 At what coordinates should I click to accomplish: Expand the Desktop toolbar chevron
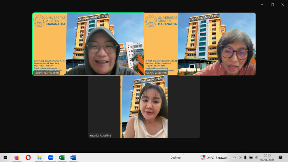coord(183,154)
